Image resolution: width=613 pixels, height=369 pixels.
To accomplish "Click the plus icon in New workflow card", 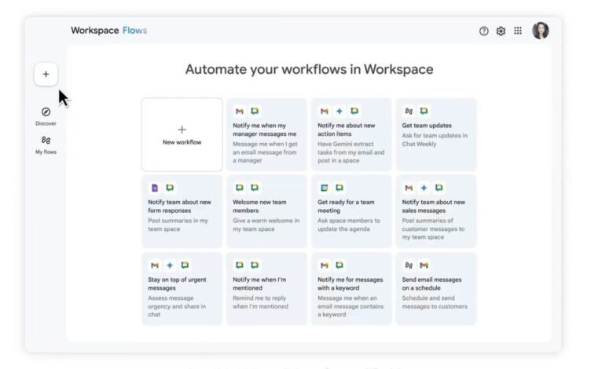I will pos(182,130).
